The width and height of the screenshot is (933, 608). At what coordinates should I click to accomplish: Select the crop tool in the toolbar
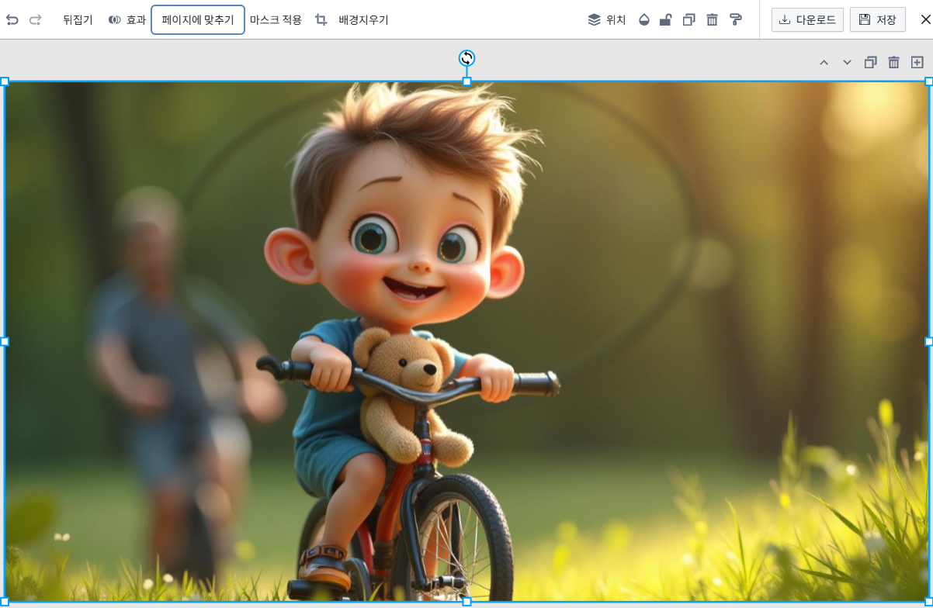click(320, 19)
